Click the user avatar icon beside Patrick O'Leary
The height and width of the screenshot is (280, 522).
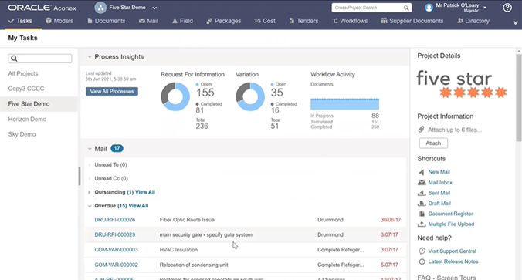pyautogui.click(x=429, y=8)
